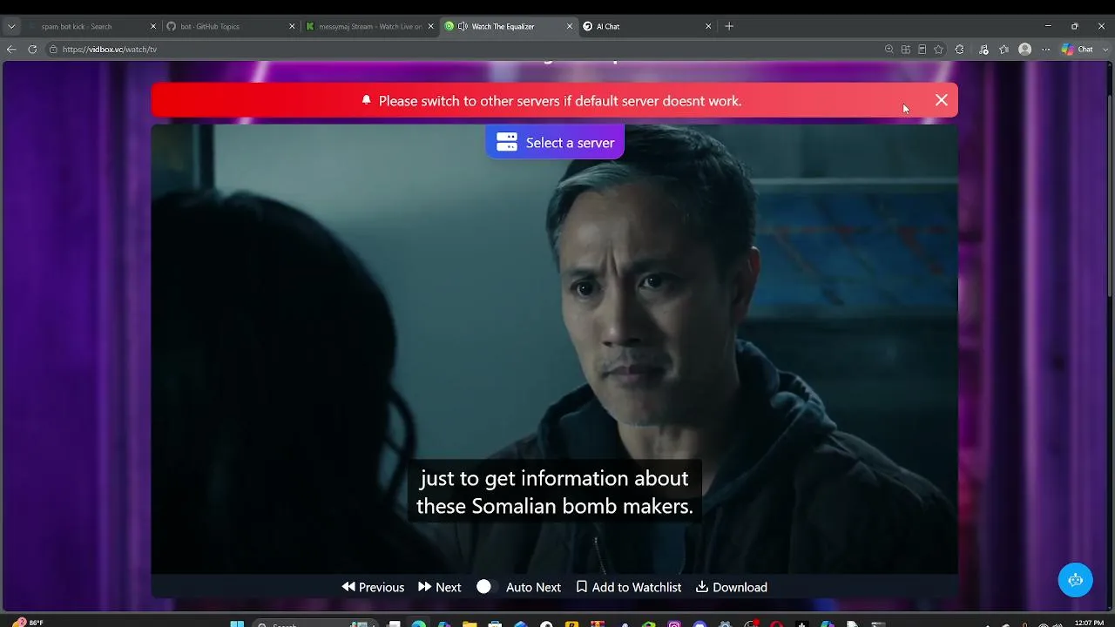Switch to the bot GitHub Topics tab
The image size is (1115, 627).
230,26
